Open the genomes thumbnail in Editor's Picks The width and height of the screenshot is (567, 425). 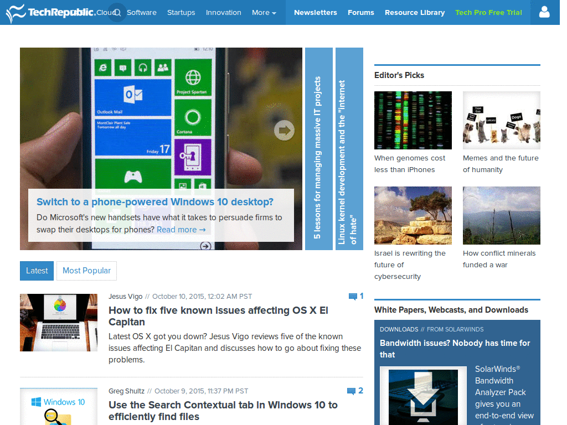coord(413,120)
